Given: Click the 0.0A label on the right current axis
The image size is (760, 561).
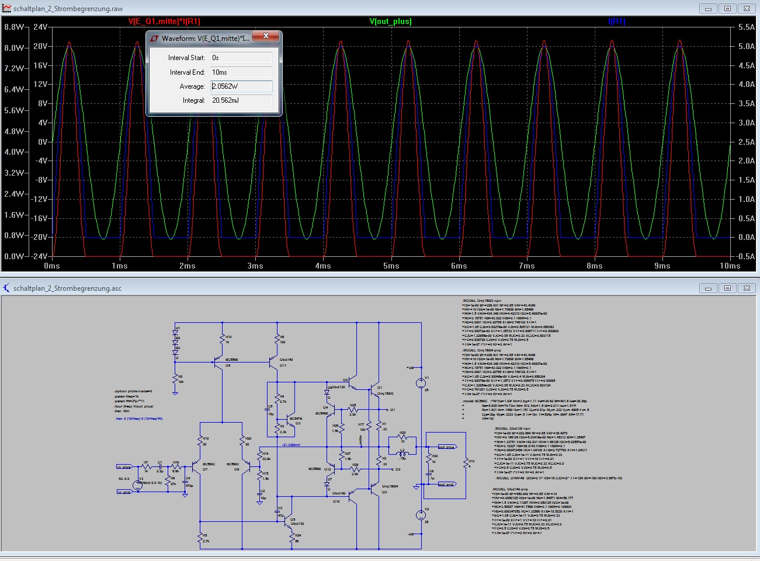Looking at the screenshot, I should [747, 237].
